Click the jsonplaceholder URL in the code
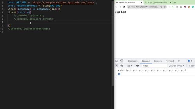The image size is (195, 109). pyautogui.click(x=63, y=2)
